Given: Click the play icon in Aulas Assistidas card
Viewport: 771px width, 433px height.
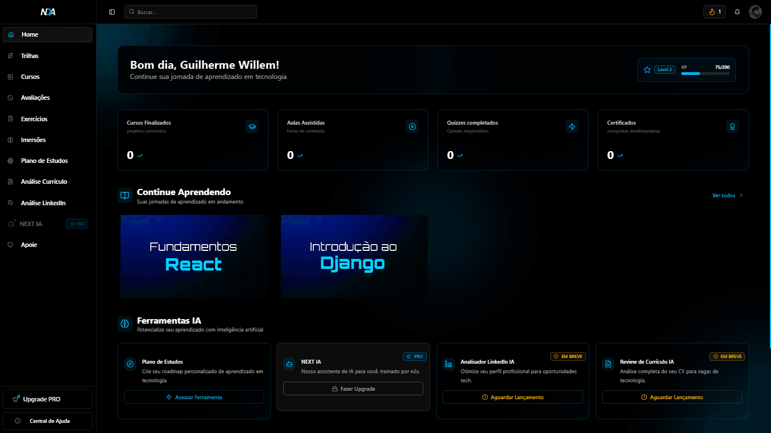Looking at the screenshot, I should click(412, 126).
